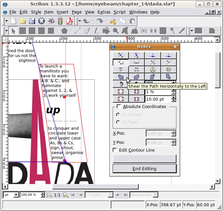Viewport: 223px width, 211px height.
Task: Click End Editing button
Action: click(x=145, y=169)
